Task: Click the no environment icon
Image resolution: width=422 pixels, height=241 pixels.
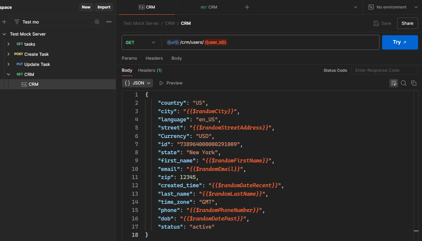Action: click(371, 7)
